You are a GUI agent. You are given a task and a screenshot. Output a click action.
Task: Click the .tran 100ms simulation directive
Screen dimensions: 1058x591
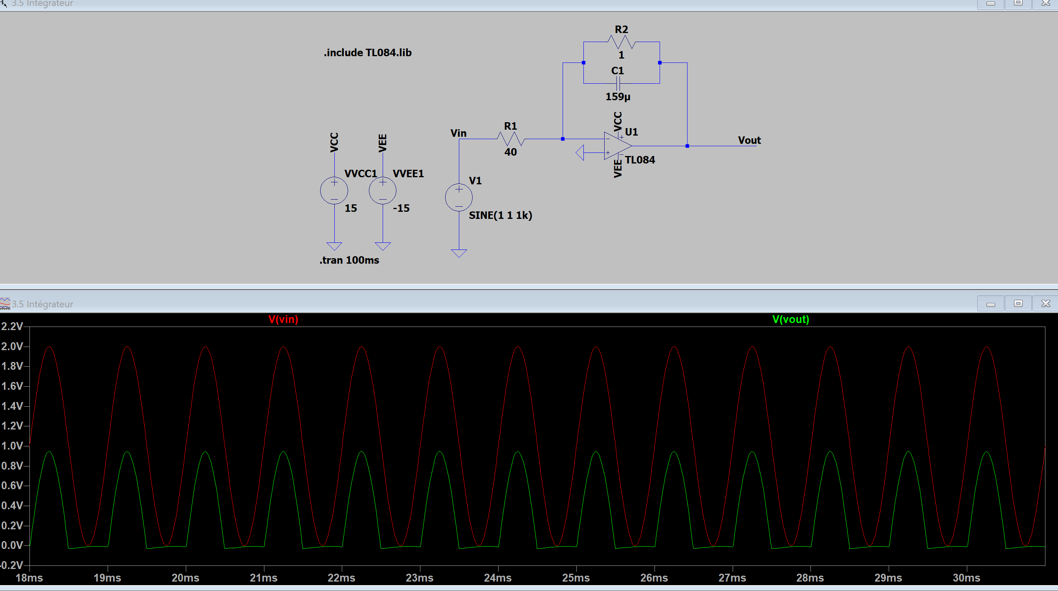[349, 260]
